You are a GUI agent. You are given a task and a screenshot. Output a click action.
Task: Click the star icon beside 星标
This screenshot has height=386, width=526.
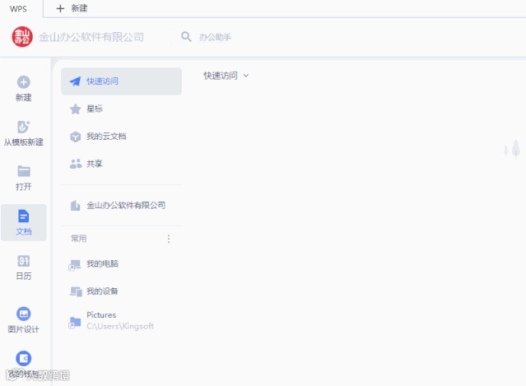pyautogui.click(x=76, y=109)
